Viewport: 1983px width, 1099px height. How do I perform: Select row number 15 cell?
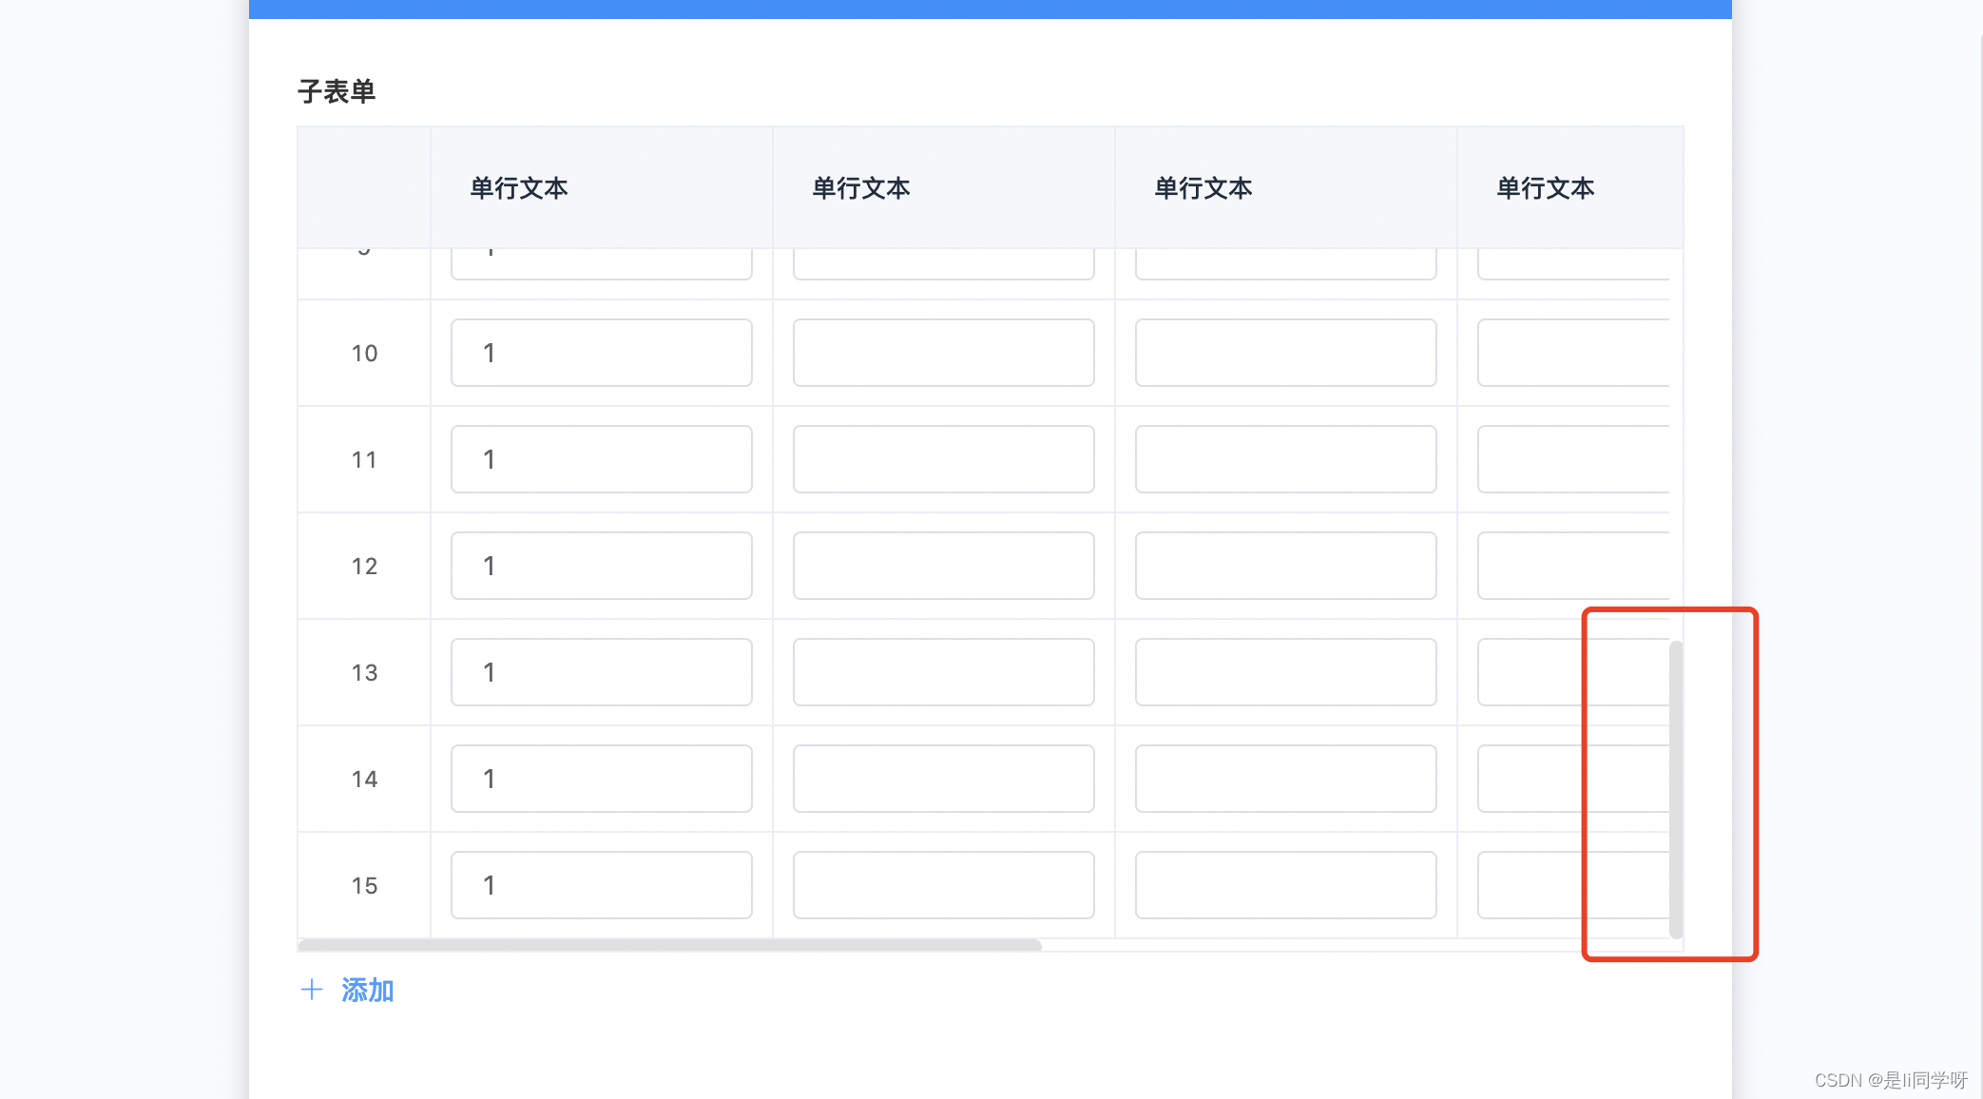pyautogui.click(x=364, y=885)
